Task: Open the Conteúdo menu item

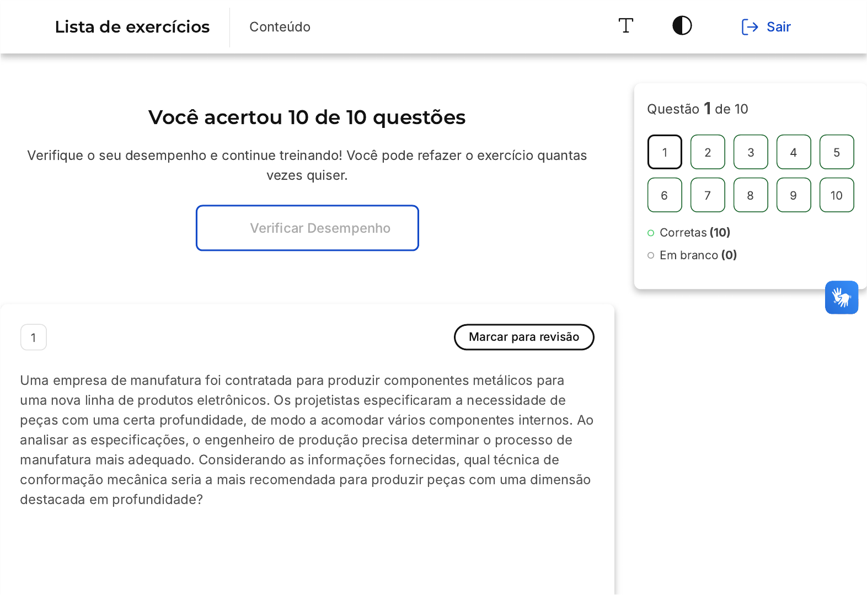Action: click(280, 27)
